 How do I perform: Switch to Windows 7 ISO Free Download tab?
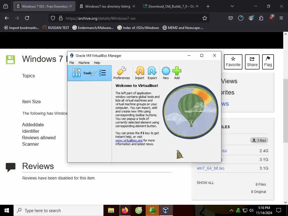(x=44, y=6)
